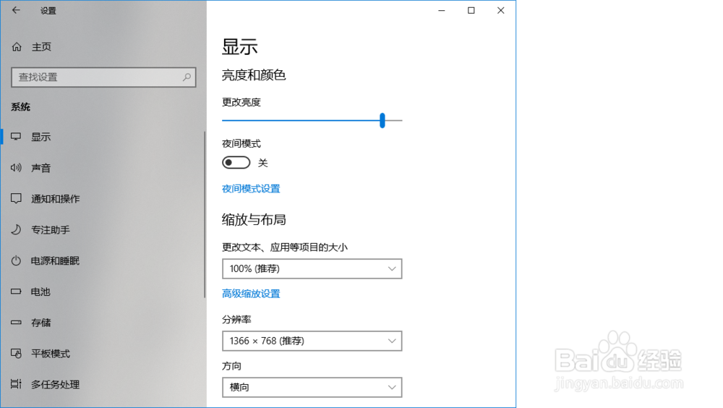Image resolution: width=723 pixels, height=408 pixels.
Task: Open the 1366 × 768 resolution dropdown
Action: point(312,341)
